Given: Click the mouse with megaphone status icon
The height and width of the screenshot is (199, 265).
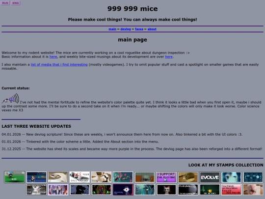Looking at the screenshot, I should (x=10, y=98).
